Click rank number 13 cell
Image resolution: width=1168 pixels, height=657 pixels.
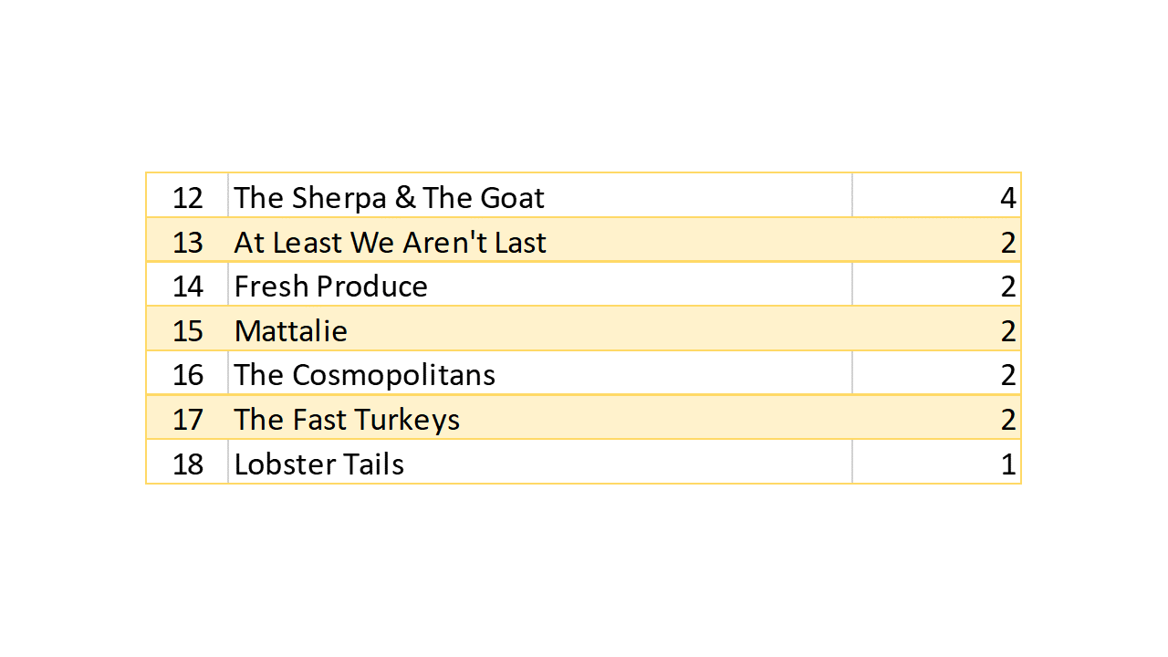pyautogui.click(x=188, y=242)
